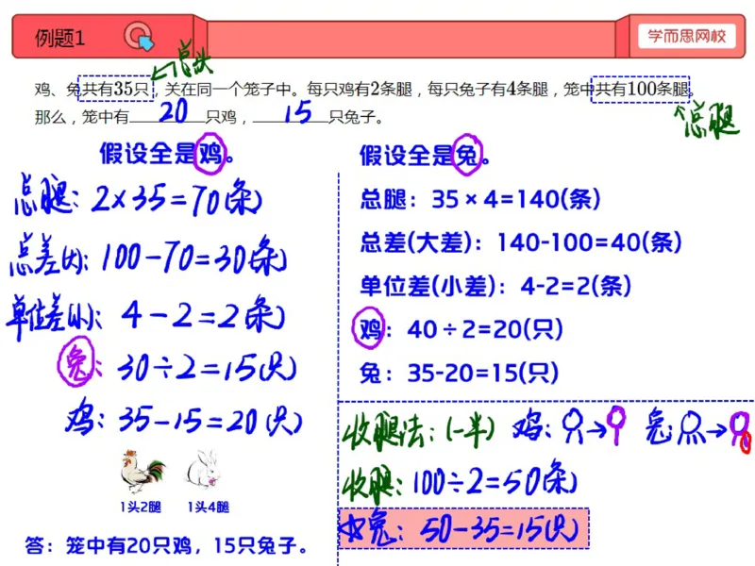
Task: Select the line 总差(大差): 140-100=40(条)
Action: pyautogui.click(x=521, y=242)
